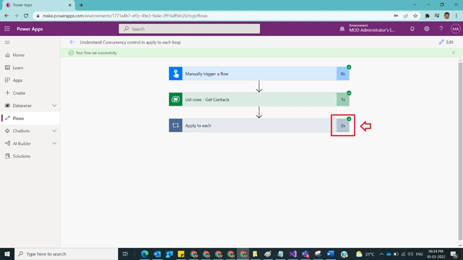Click the environment picker icon

pos(342,29)
